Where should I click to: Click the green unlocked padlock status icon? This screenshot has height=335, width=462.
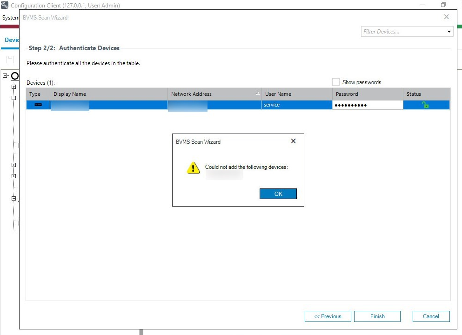tap(425, 105)
